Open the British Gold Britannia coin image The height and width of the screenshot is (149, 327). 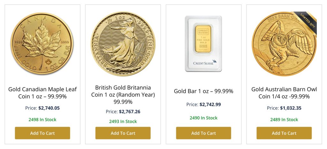point(123,44)
